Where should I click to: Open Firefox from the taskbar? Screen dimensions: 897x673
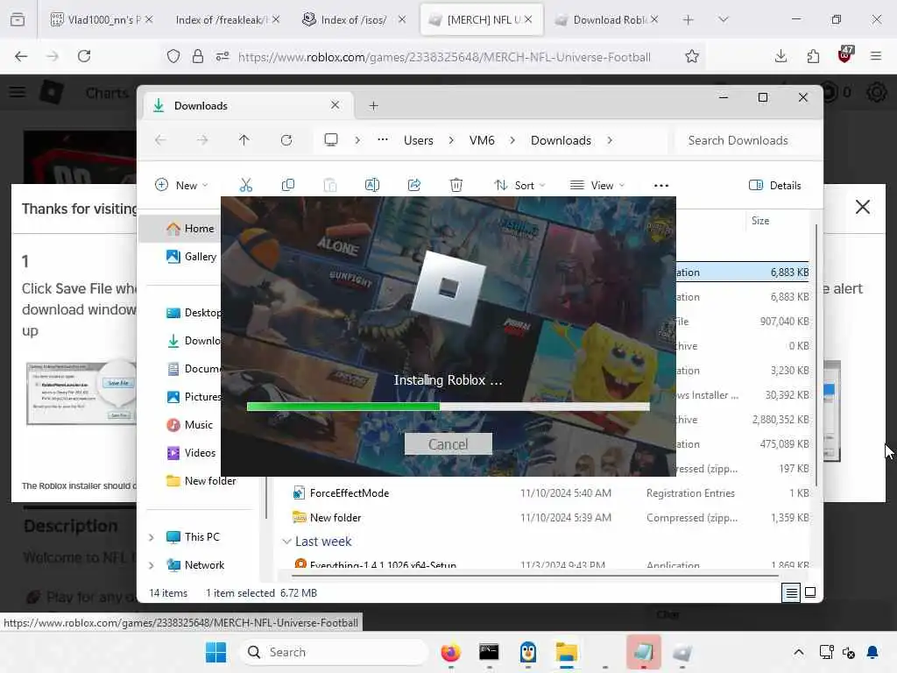tap(451, 652)
